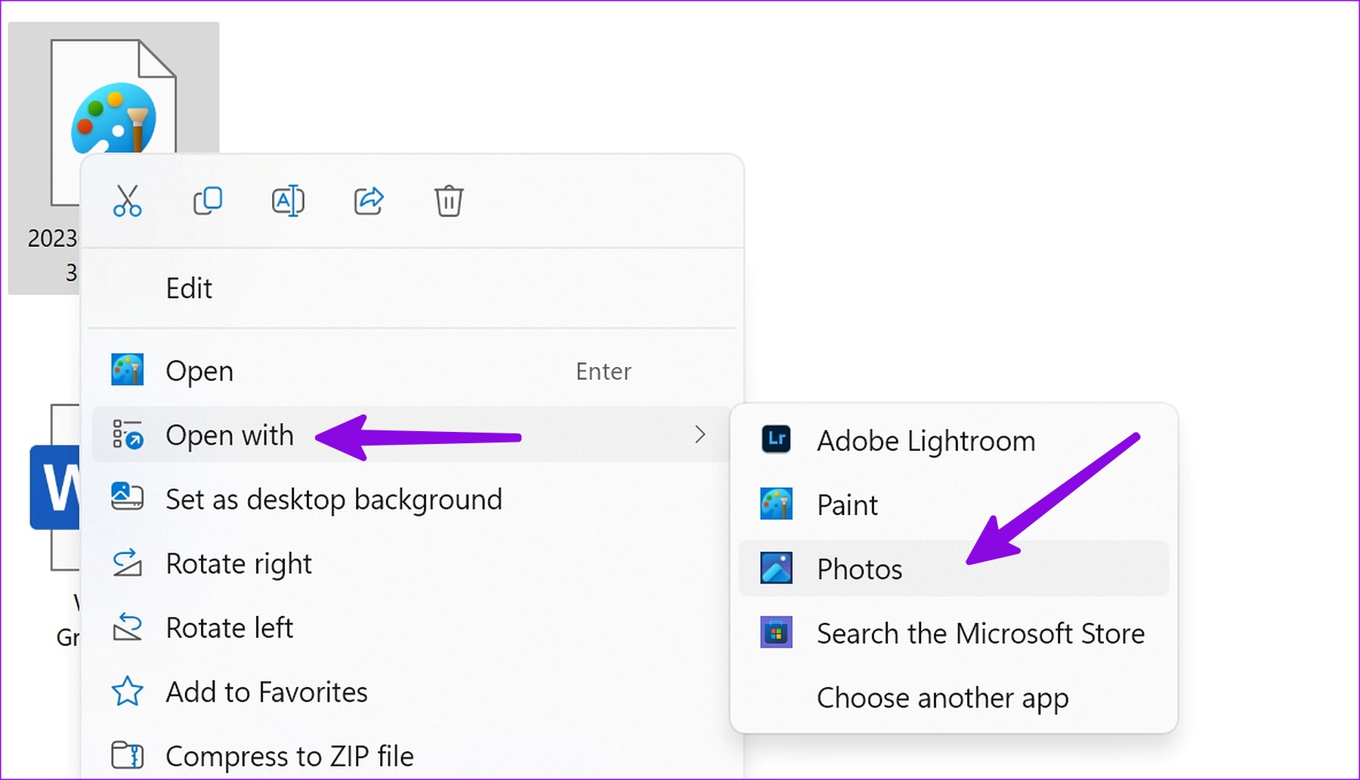Click the Share icon

click(369, 201)
